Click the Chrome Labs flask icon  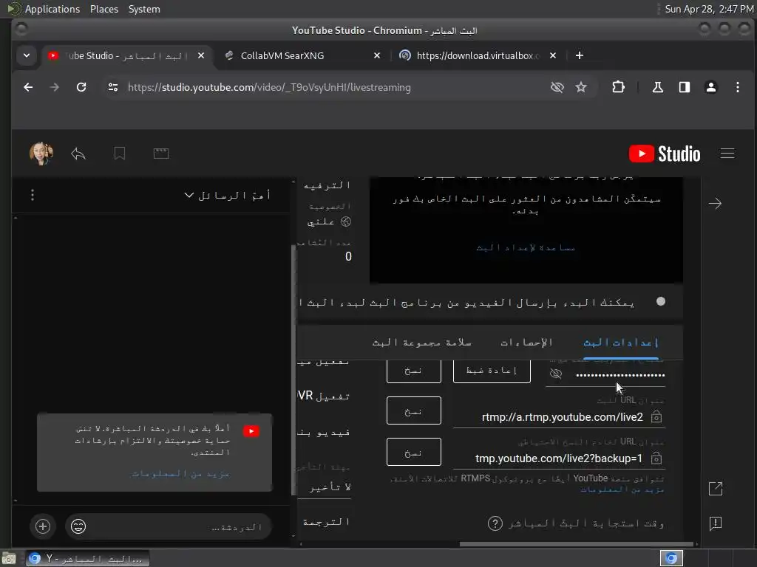tap(657, 87)
